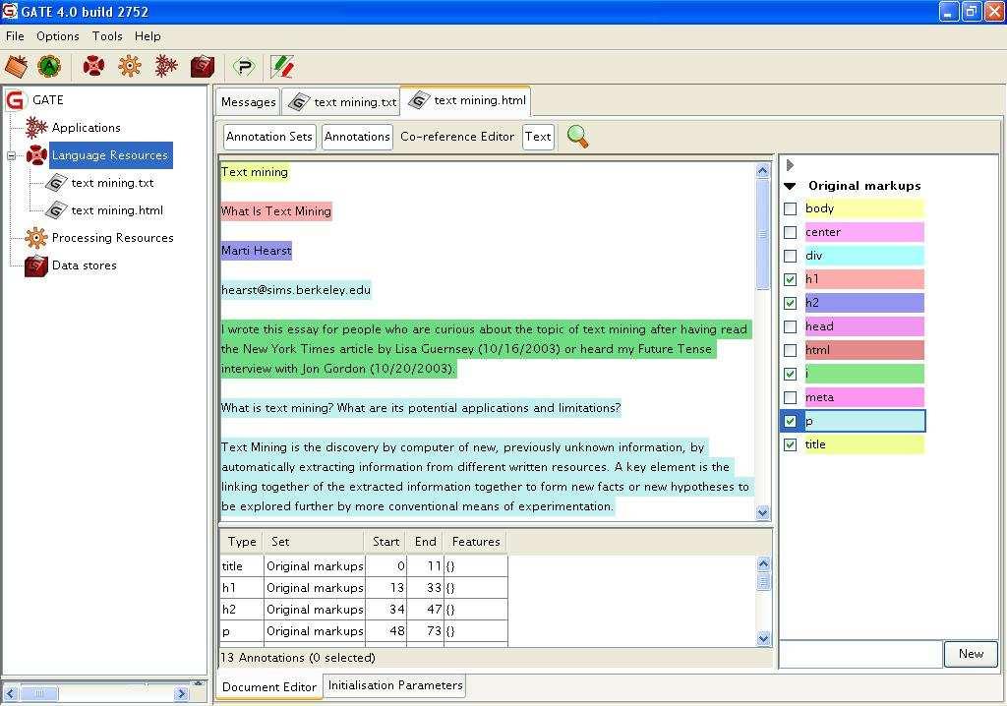The image size is (1007, 706).
Task: Click the h2 blue color swatch
Action: [864, 303]
